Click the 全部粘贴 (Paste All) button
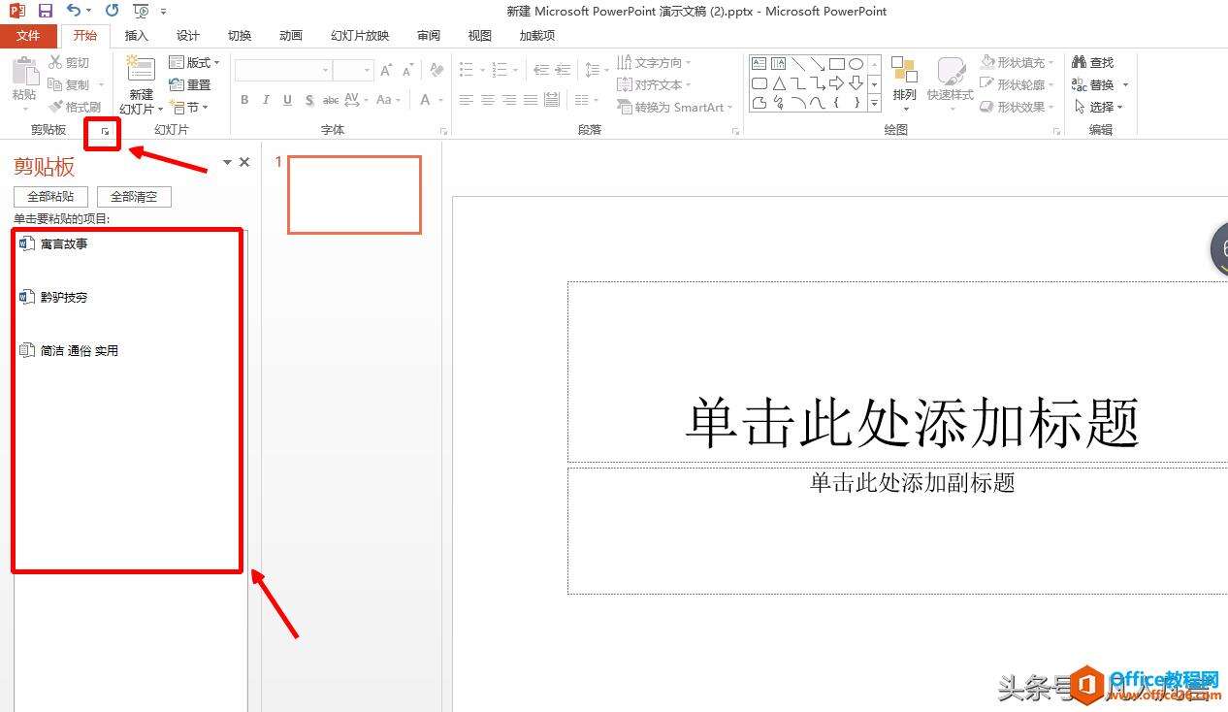This screenshot has width=1228, height=712. (x=50, y=197)
